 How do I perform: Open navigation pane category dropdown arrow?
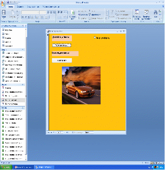click(x=23, y=26)
